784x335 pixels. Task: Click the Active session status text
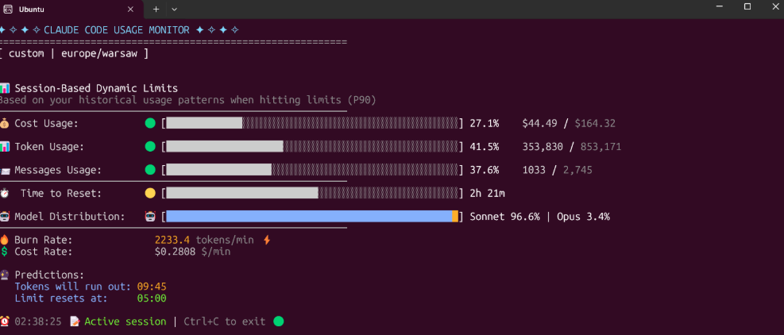tap(125, 322)
